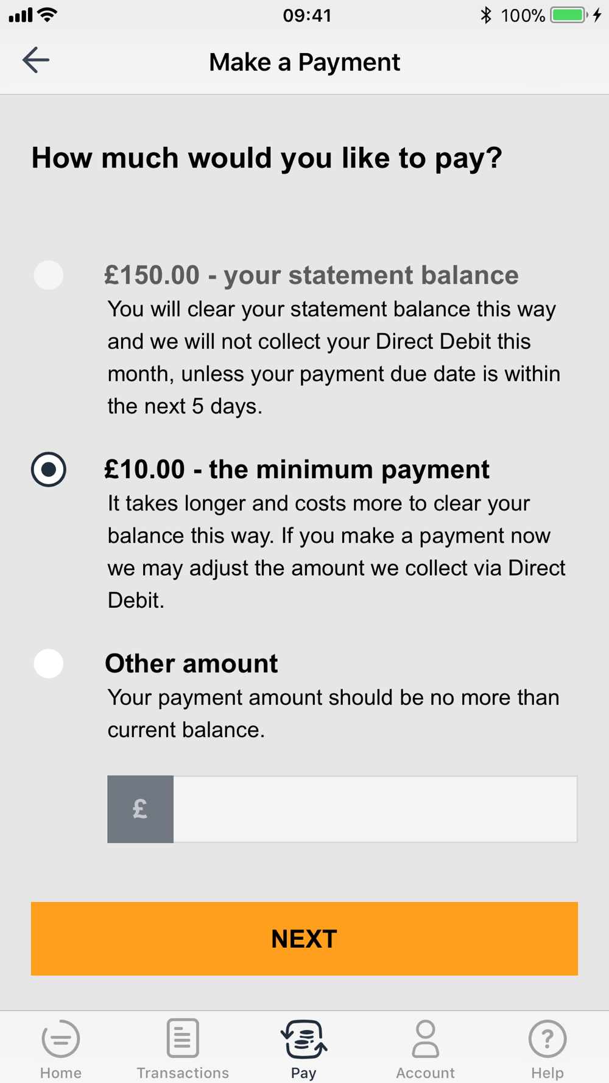The image size is (609, 1083).
Task: Open the Account person icon
Action: pyautogui.click(x=426, y=1039)
